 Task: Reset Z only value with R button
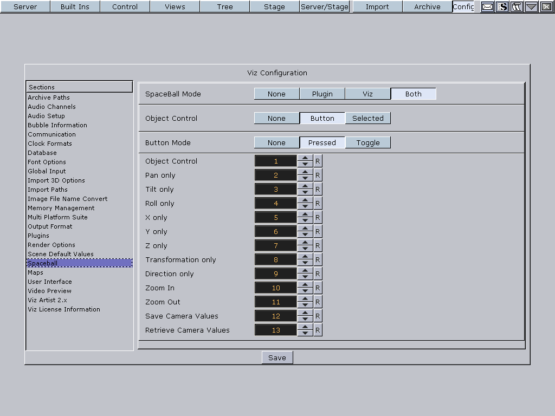318,245
